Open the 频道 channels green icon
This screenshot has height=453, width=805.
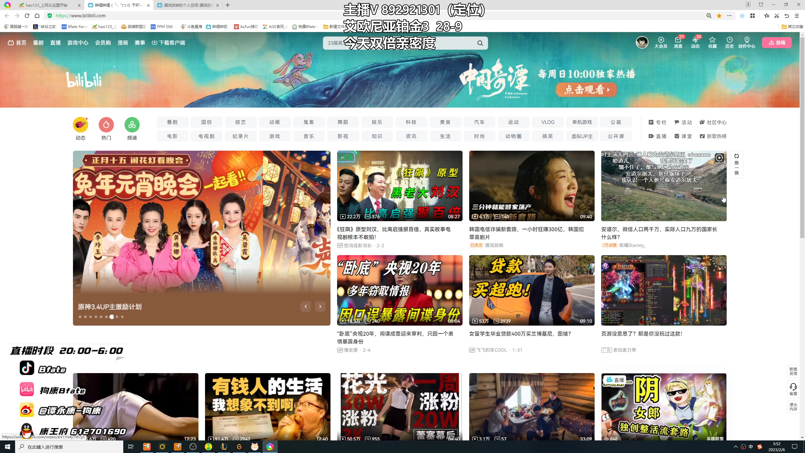coord(132,125)
